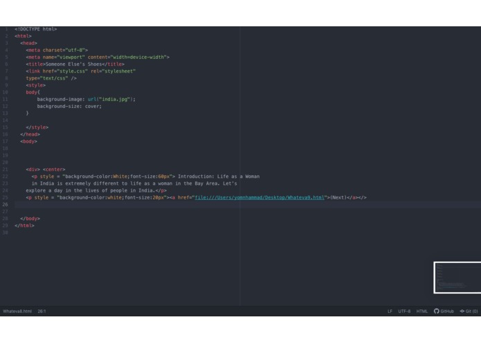Viewport: 481px width, 342px height.
Task: Place cursor in the <!DOCTYPE html> line
Action: point(35,29)
